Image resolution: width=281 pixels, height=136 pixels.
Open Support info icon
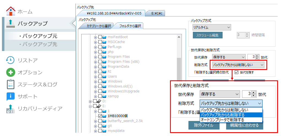(10, 96)
